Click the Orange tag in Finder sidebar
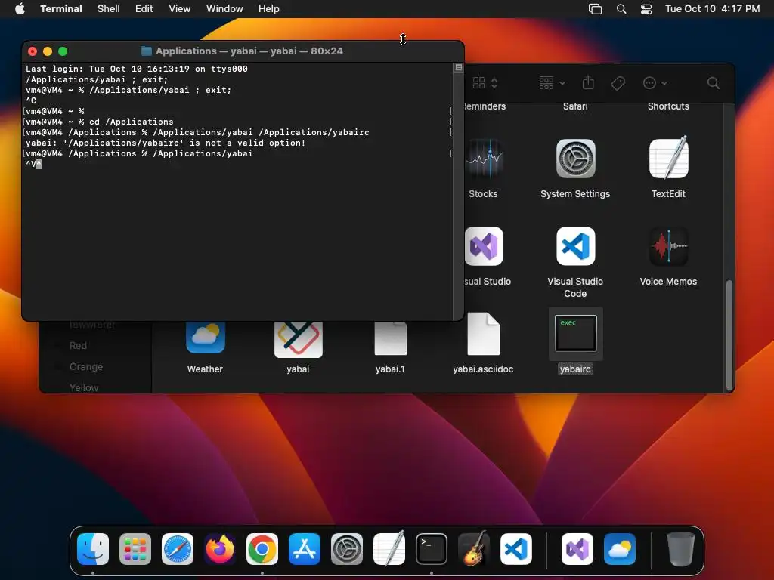The height and width of the screenshot is (580, 774). tap(86, 367)
